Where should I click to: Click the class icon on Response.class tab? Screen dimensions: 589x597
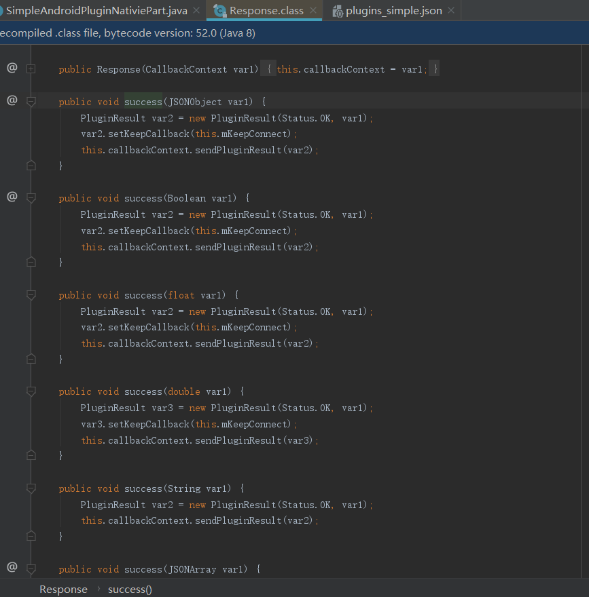click(x=220, y=11)
